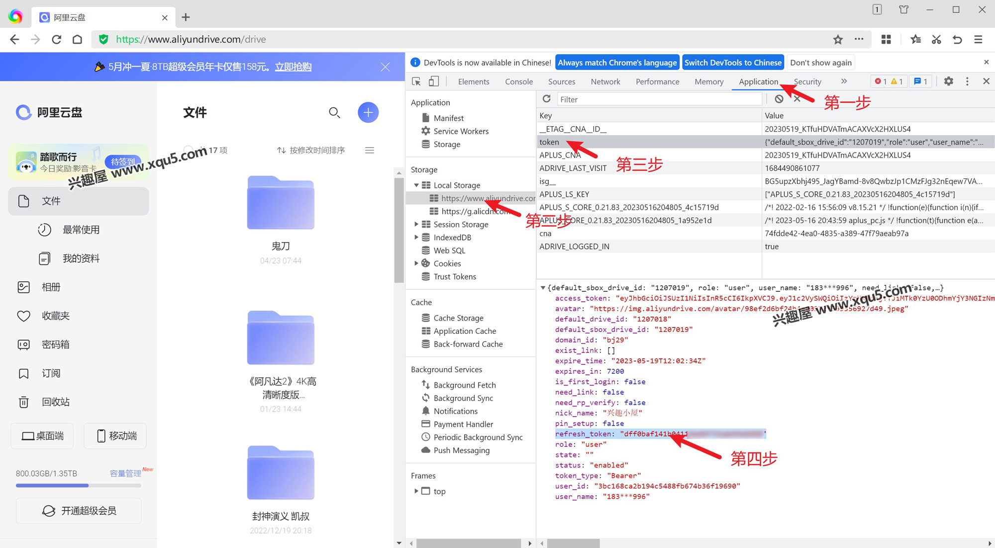Click the issues message count badge
Screen dimensions: 995x548
921,81
